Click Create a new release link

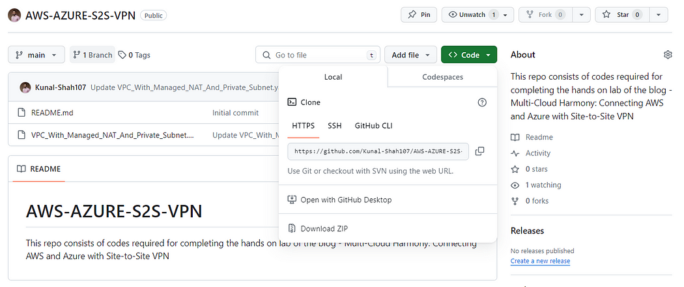pos(540,261)
